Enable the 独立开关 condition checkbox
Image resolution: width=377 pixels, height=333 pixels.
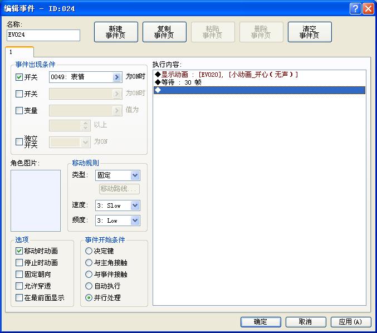(x=19, y=141)
